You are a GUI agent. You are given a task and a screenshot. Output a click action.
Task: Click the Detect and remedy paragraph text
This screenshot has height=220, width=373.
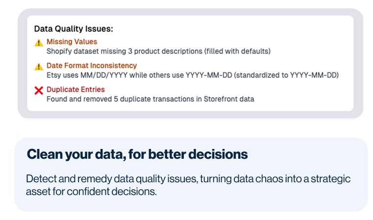coord(188,185)
